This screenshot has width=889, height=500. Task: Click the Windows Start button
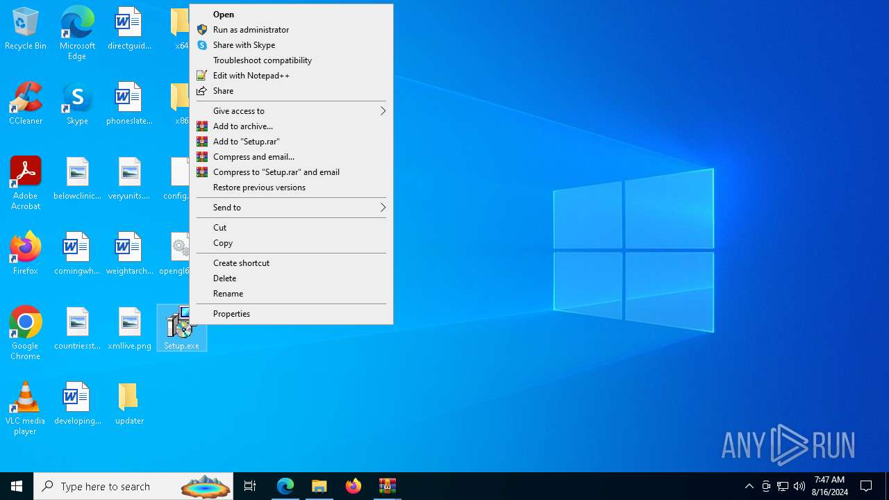[17, 486]
